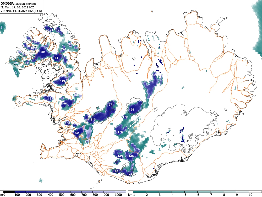Select the 145 visibility label
The image size is (262, 197).
pyautogui.click(x=120, y=157)
